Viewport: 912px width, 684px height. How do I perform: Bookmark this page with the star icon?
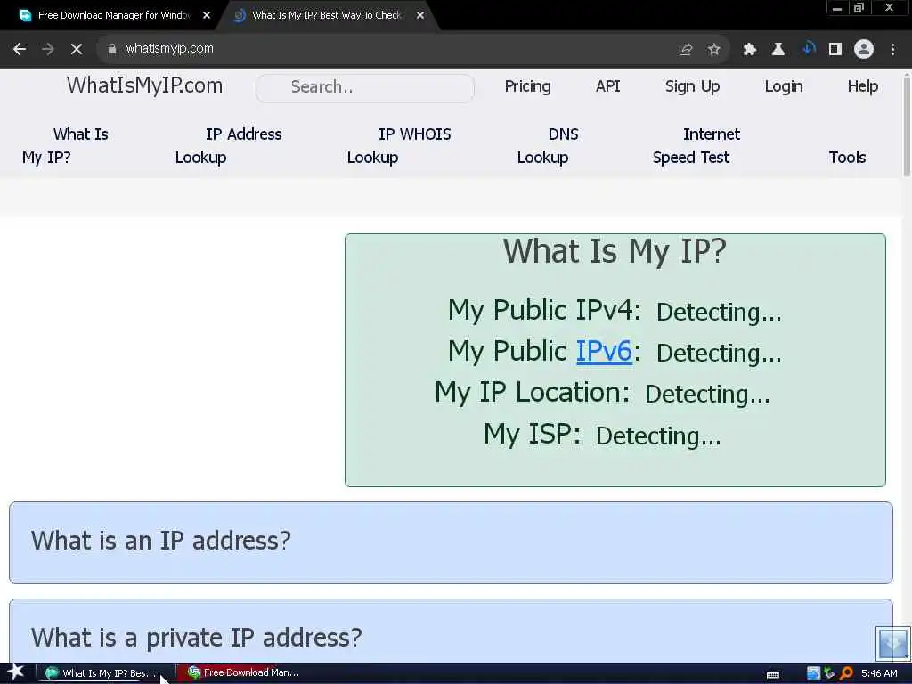[714, 50]
